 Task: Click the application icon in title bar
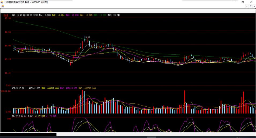pyautogui.click(x=2, y=2)
